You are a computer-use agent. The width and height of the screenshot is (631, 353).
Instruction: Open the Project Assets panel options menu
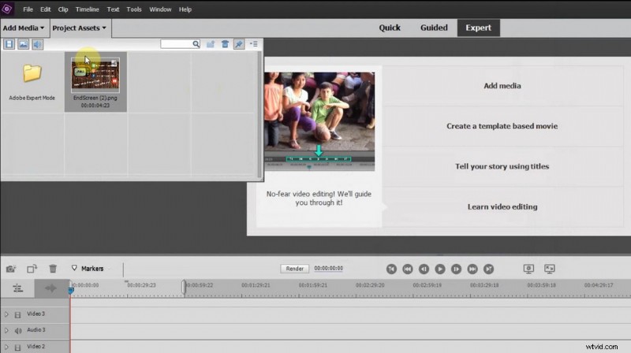(x=253, y=44)
